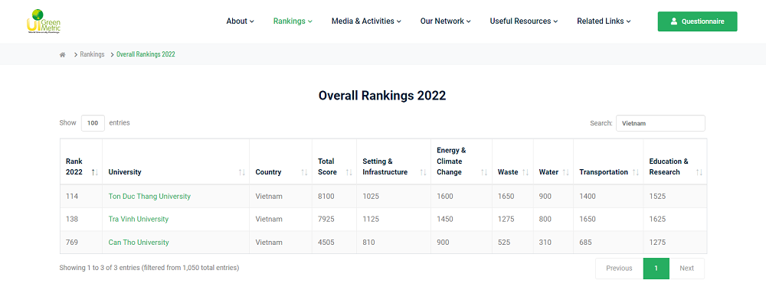Image resolution: width=766 pixels, height=303 pixels.
Task: Click Vietnam in Can Tho row
Action: pos(269,243)
